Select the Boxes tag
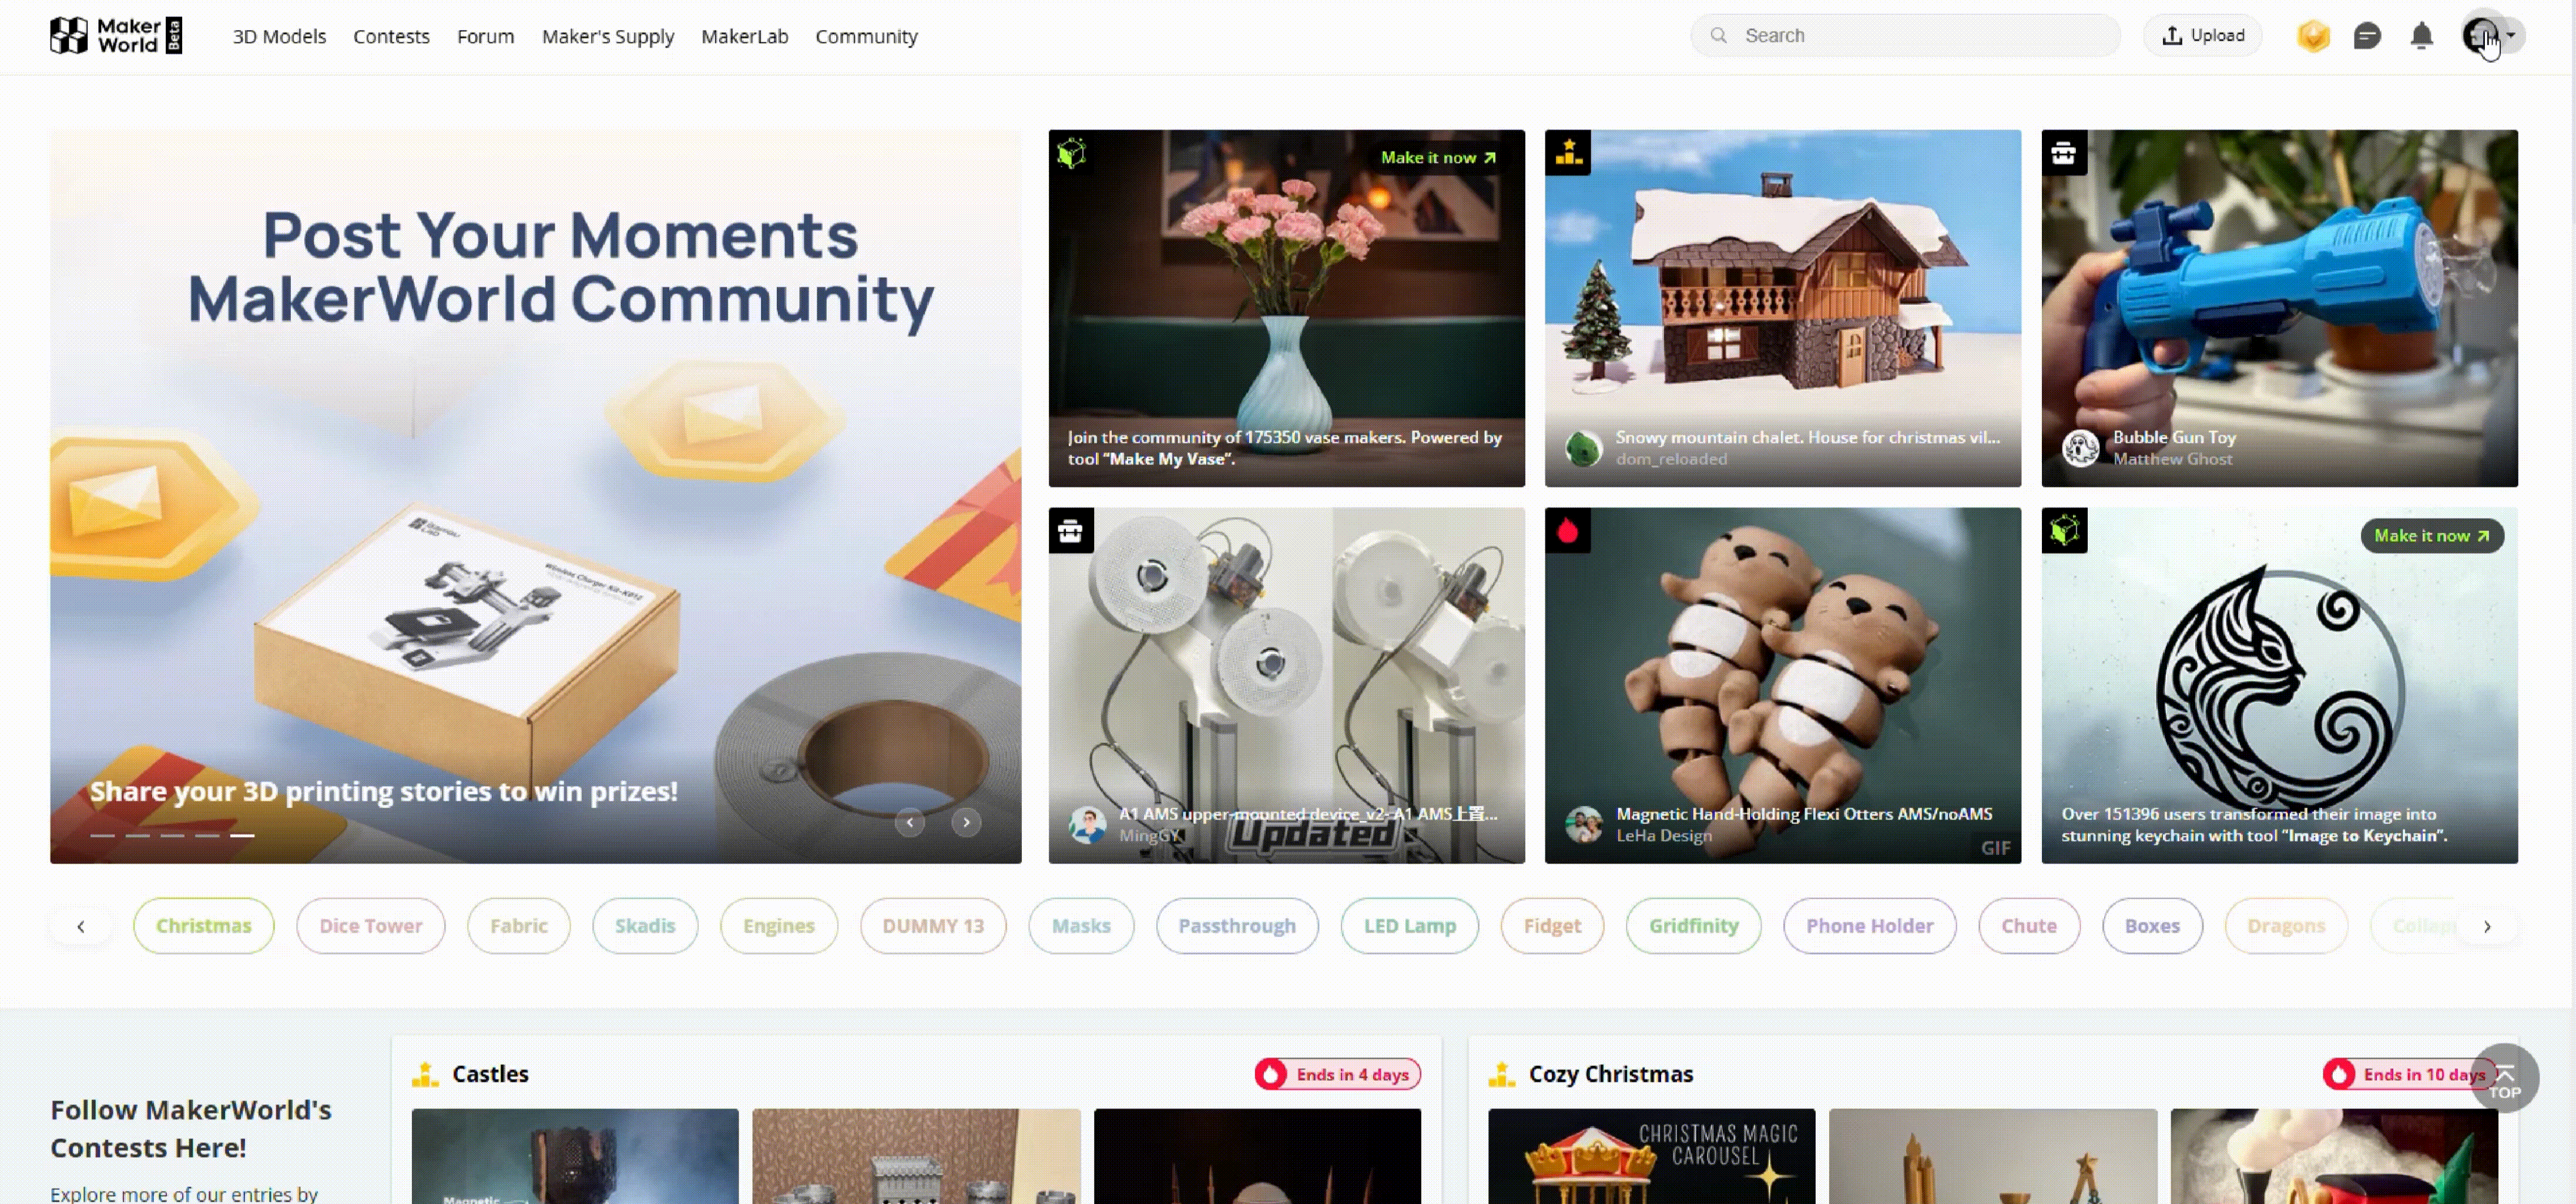Screen dimensions: 2576x1204 (2152, 926)
